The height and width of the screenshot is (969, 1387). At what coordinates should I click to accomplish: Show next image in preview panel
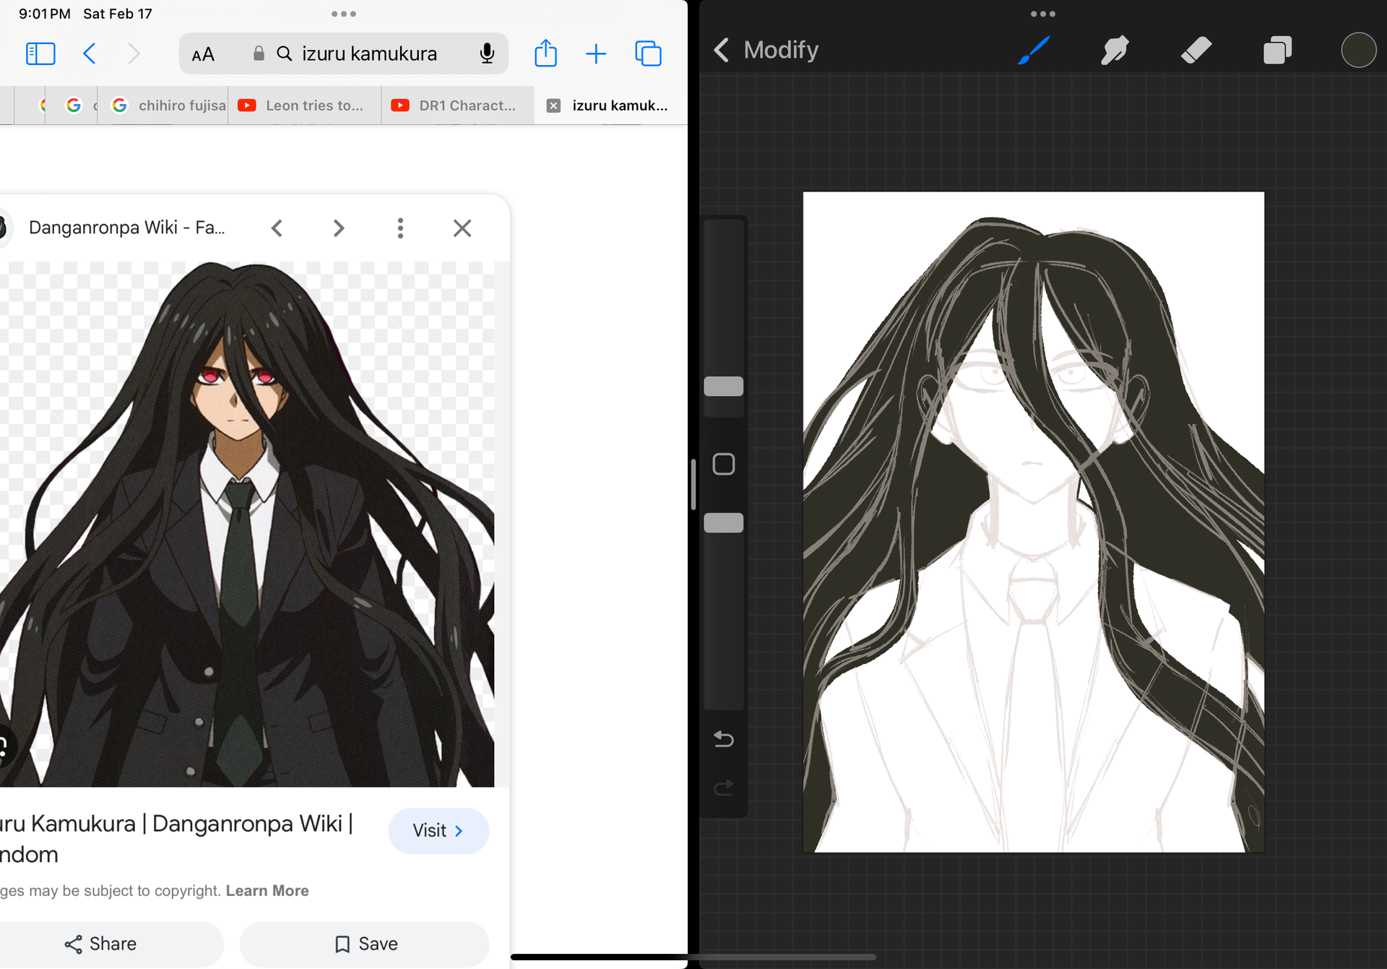pos(339,228)
